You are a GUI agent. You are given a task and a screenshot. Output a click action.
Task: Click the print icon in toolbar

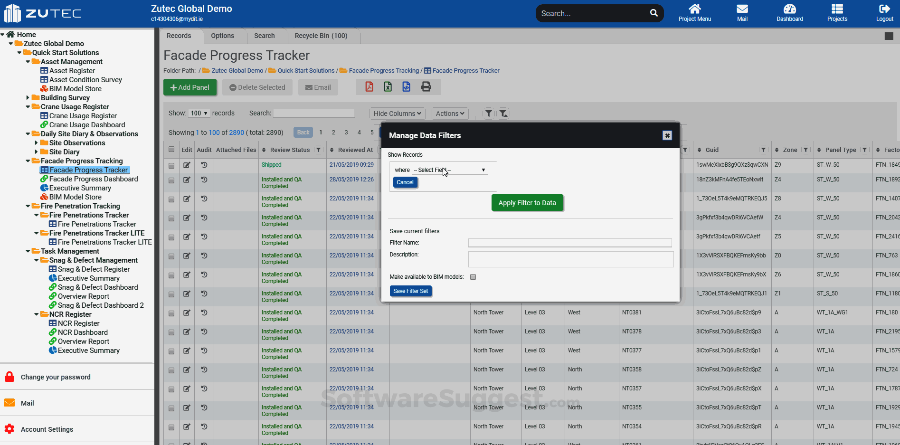click(426, 87)
